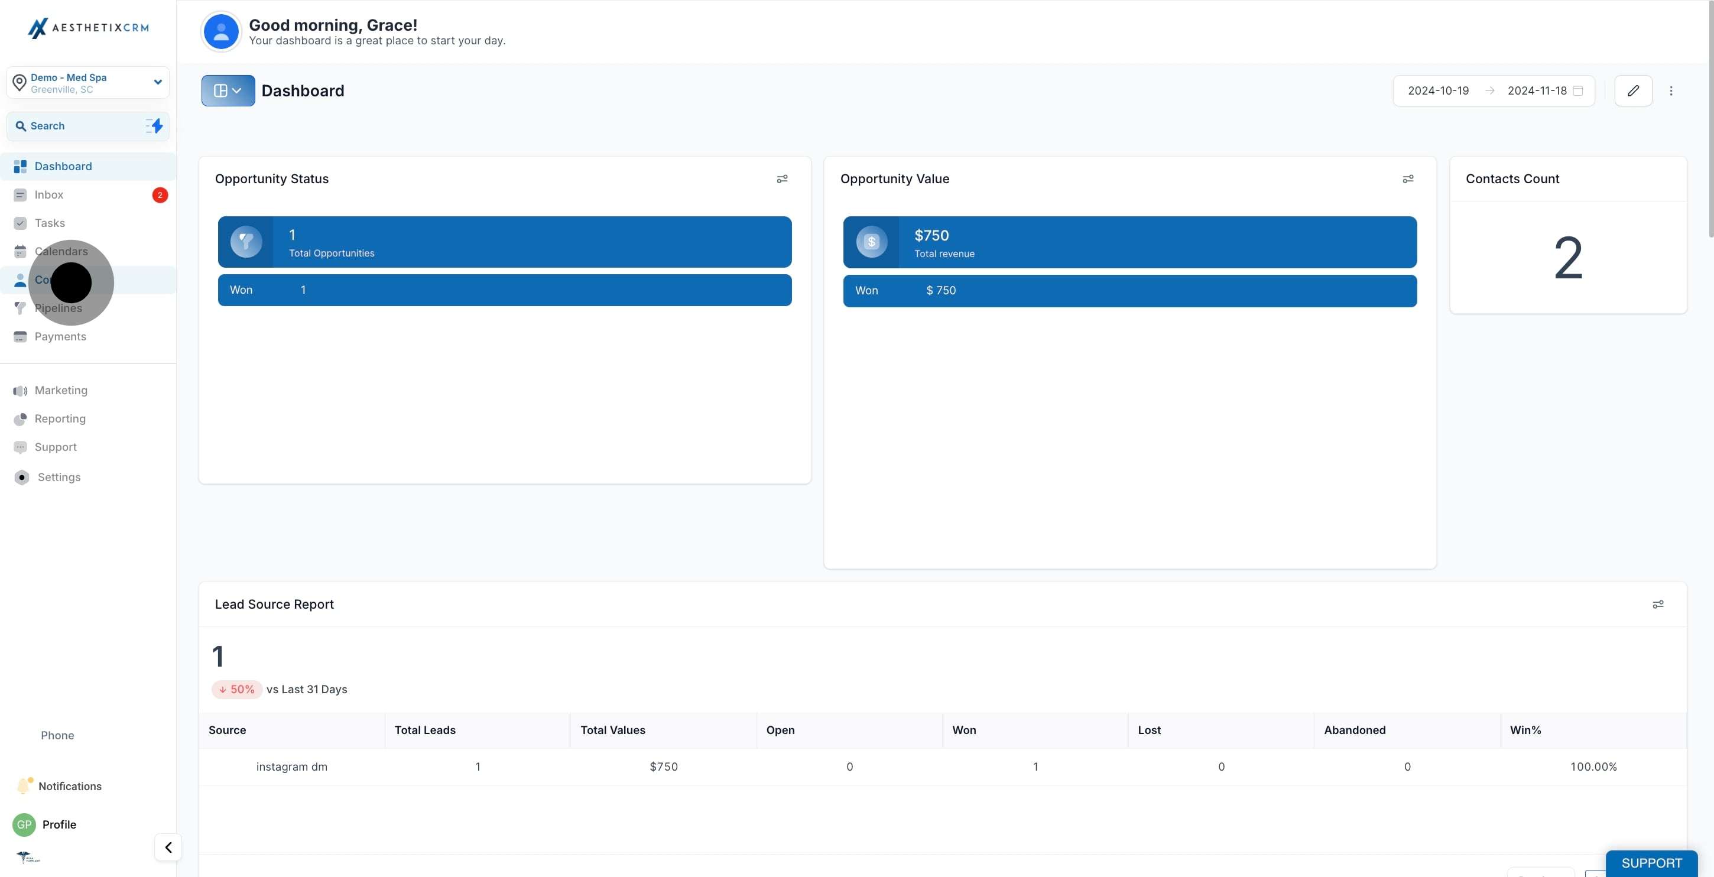Screen dimensions: 1714x877
Task: Click the calendar icon in the date range
Action: [1577, 91]
